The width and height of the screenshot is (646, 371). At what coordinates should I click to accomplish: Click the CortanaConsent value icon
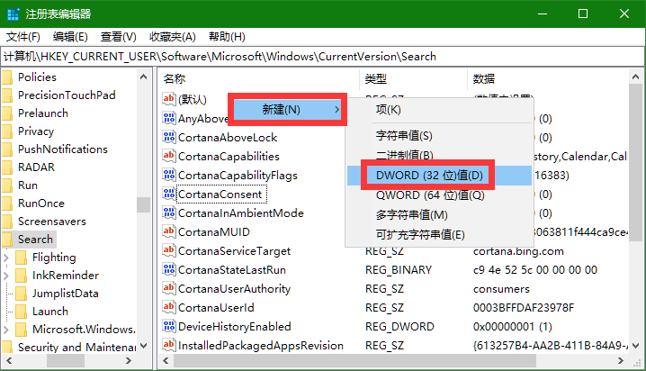click(168, 194)
